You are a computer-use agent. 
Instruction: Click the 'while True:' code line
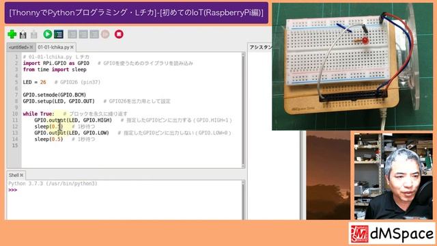pyautogui.click(x=39, y=114)
